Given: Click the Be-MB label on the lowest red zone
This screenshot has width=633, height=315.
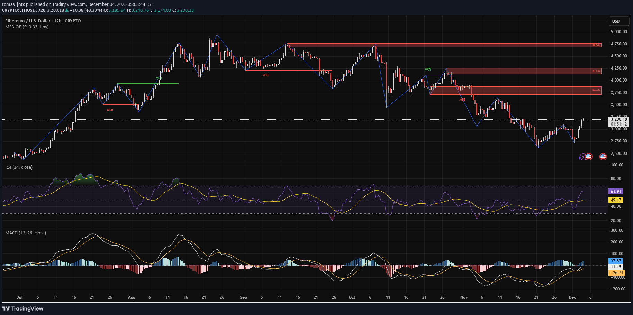Looking at the screenshot, I should 596,91.
